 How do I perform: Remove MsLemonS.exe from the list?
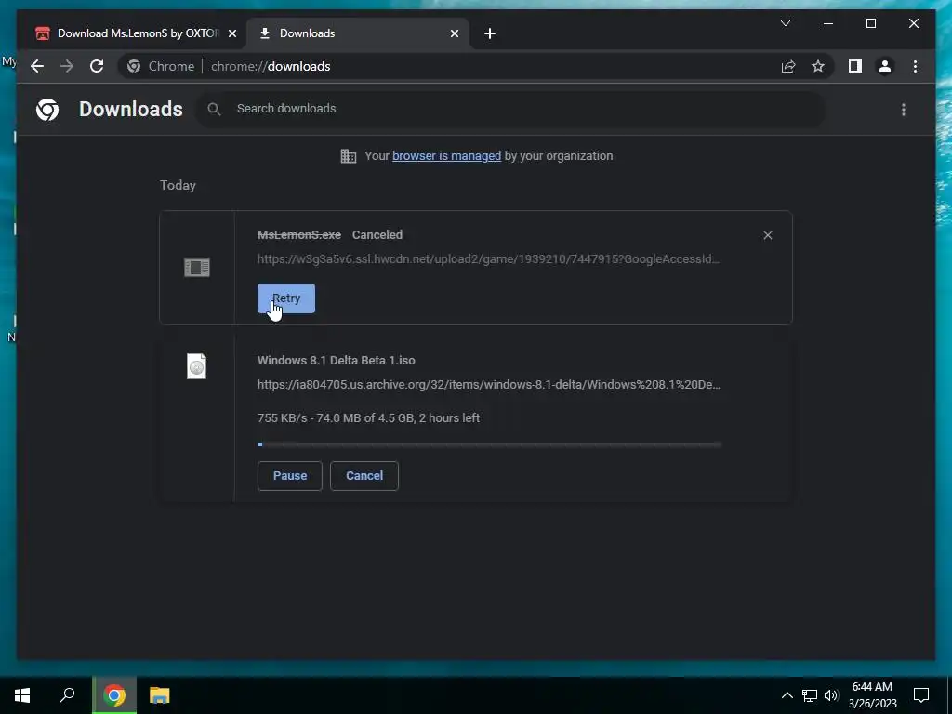pos(767,235)
